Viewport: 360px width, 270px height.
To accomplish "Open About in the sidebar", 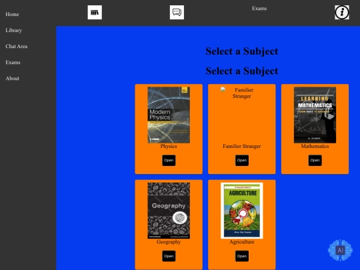I will tap(13, 79).
